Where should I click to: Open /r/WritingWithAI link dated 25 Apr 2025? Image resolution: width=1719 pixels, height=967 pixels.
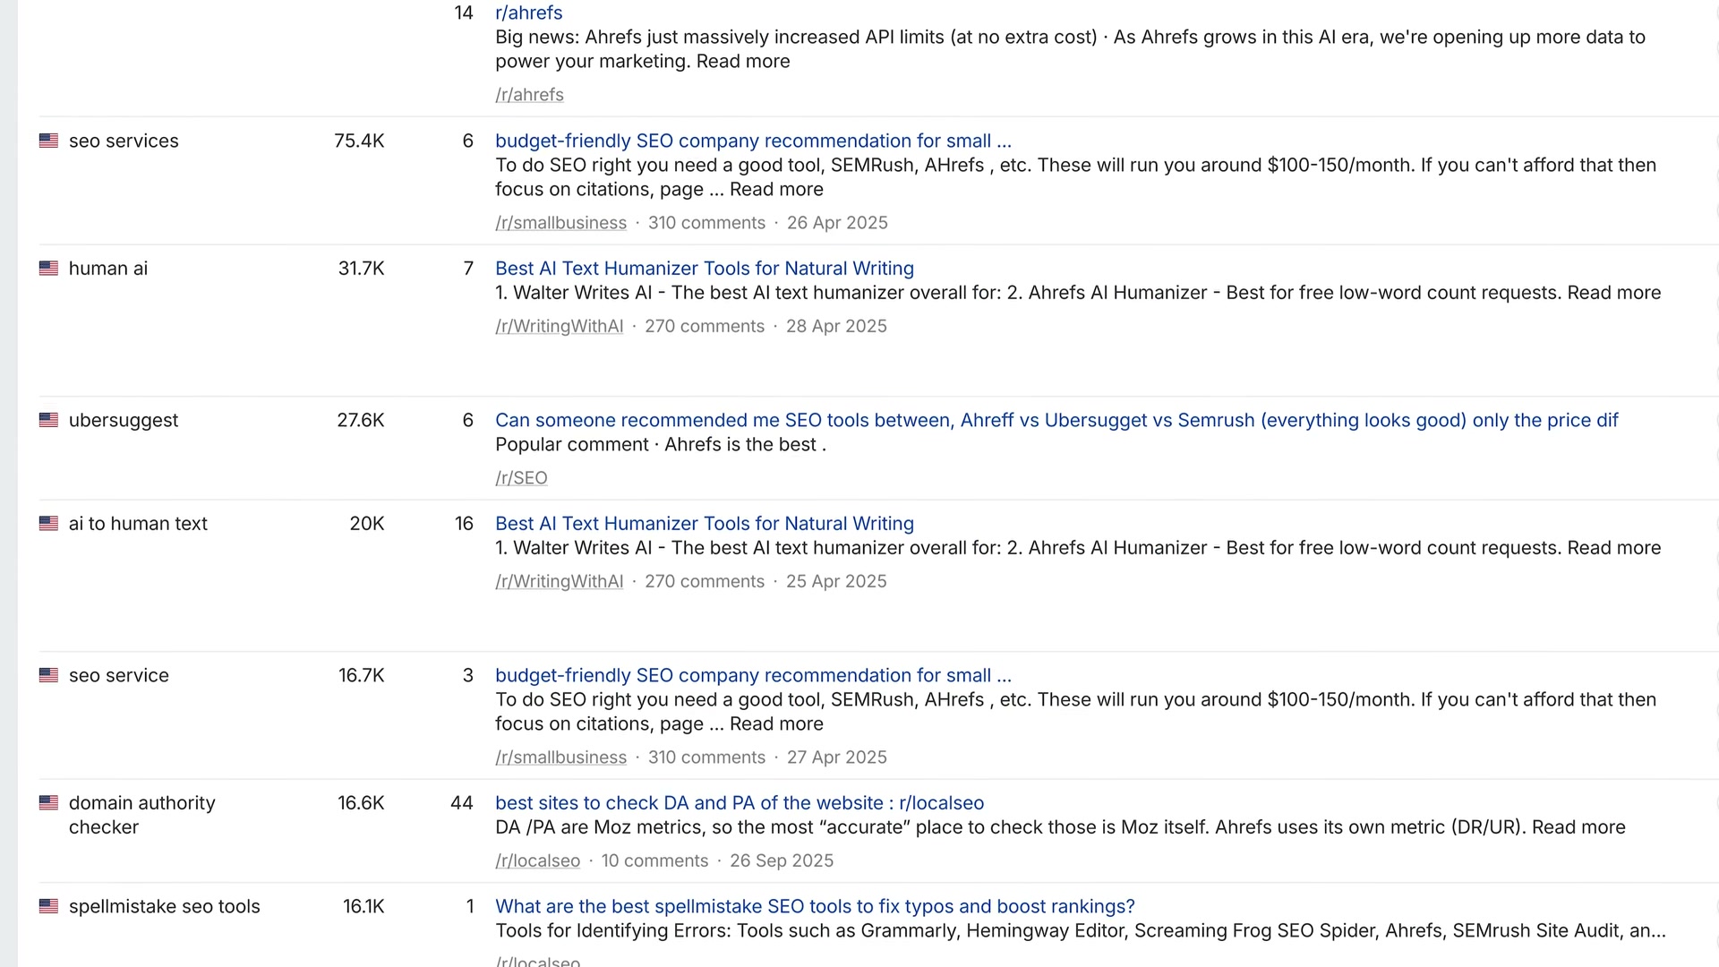(559, 582)
